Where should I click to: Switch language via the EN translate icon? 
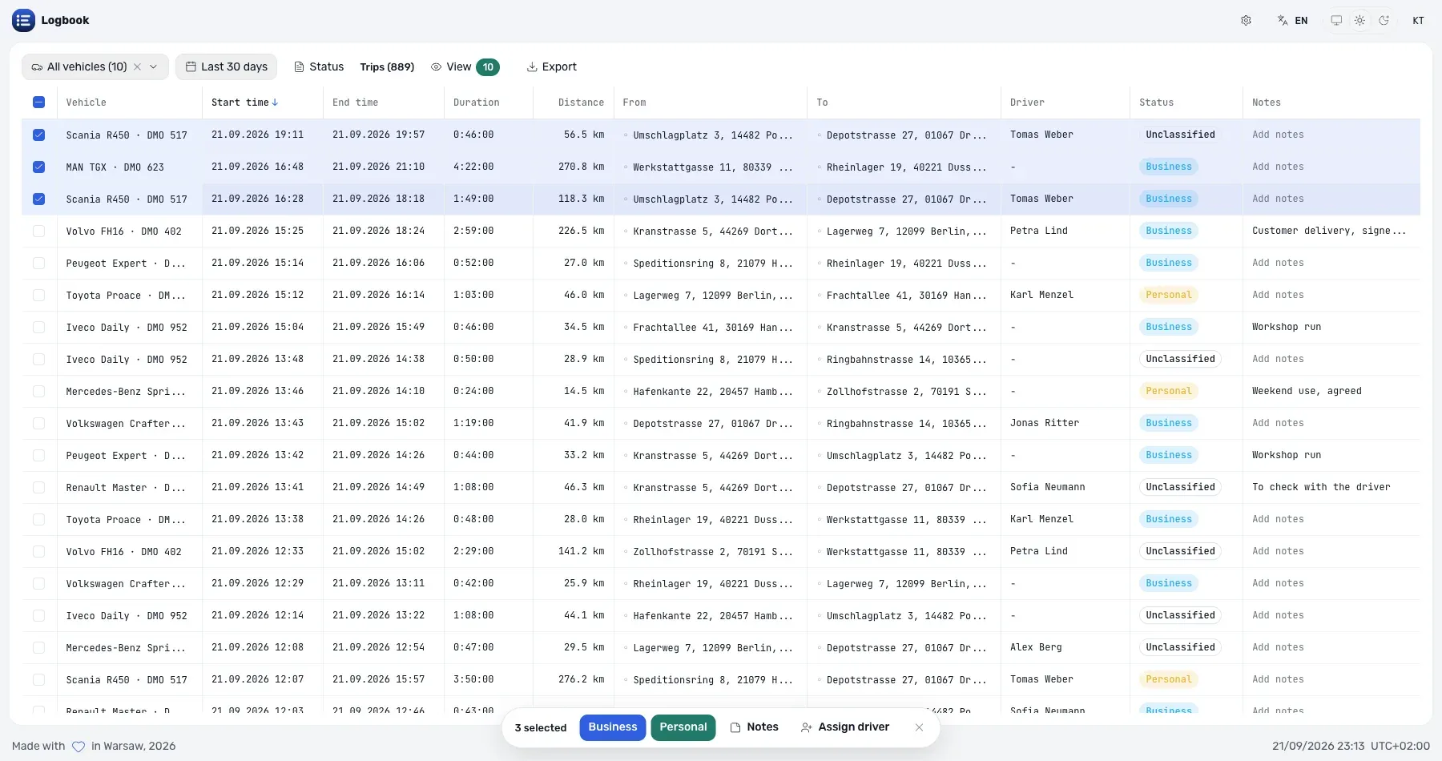(1283, 21)
